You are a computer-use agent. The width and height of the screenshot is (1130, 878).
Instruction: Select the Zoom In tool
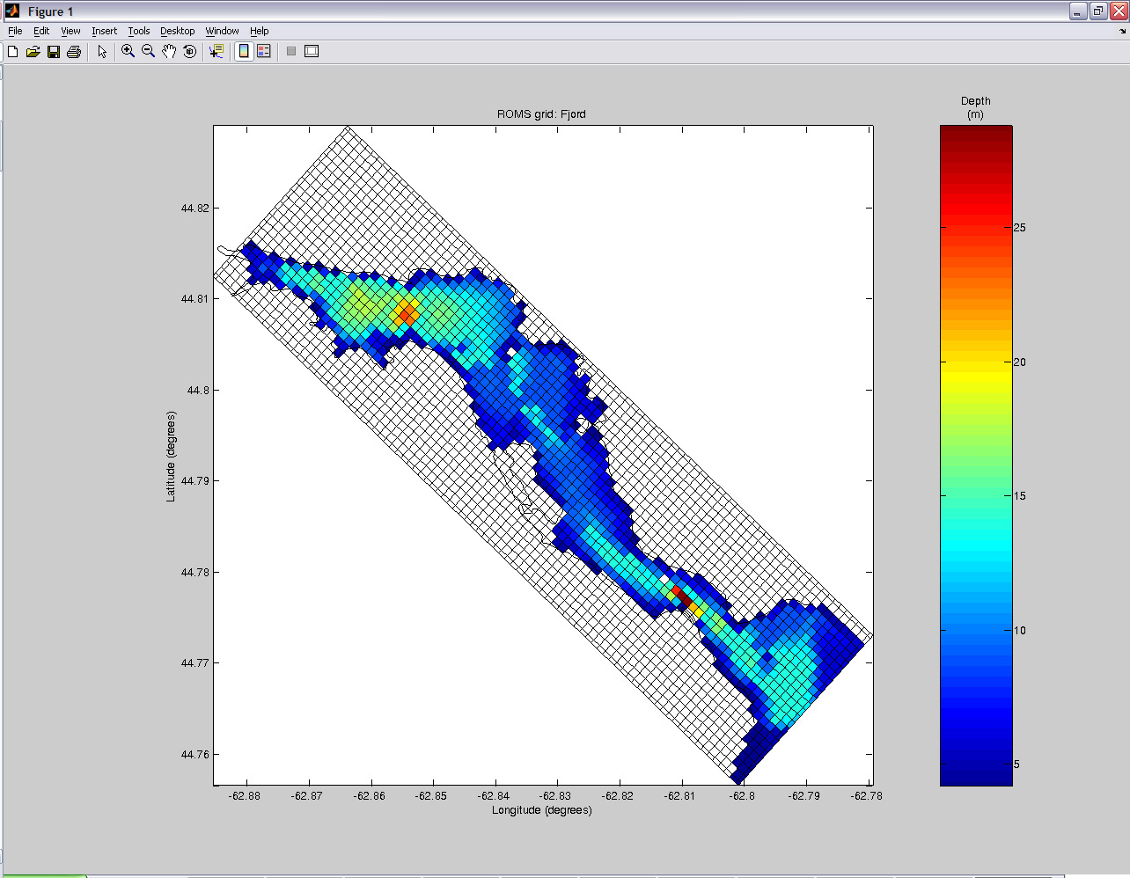click(128, 52)
